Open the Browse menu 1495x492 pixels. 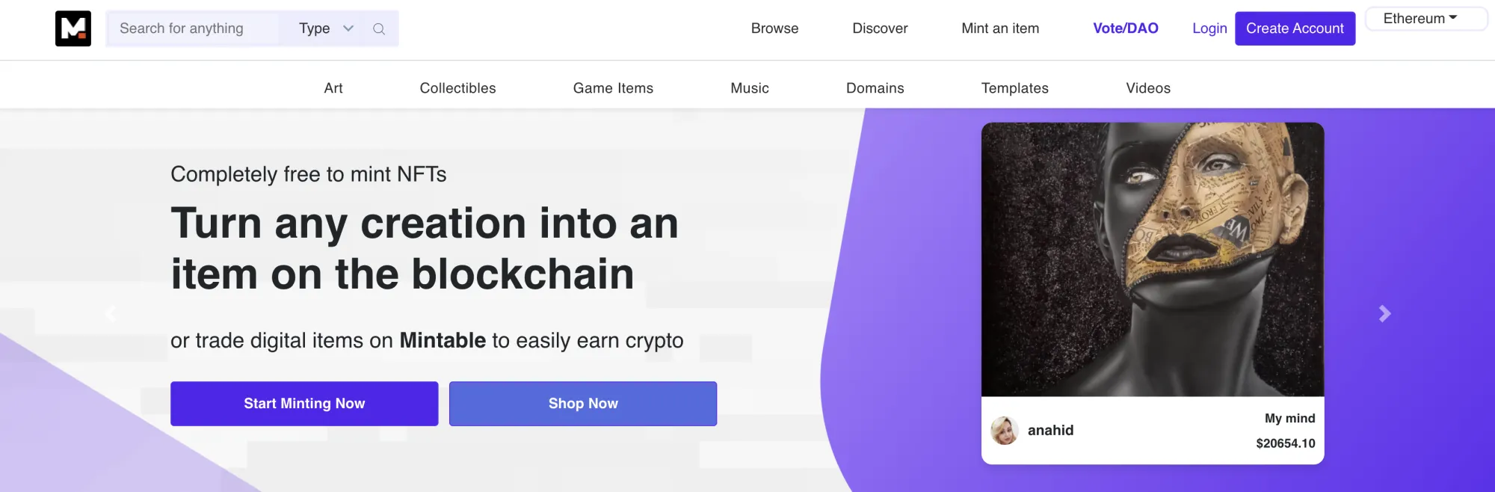[x=774, y=28]
